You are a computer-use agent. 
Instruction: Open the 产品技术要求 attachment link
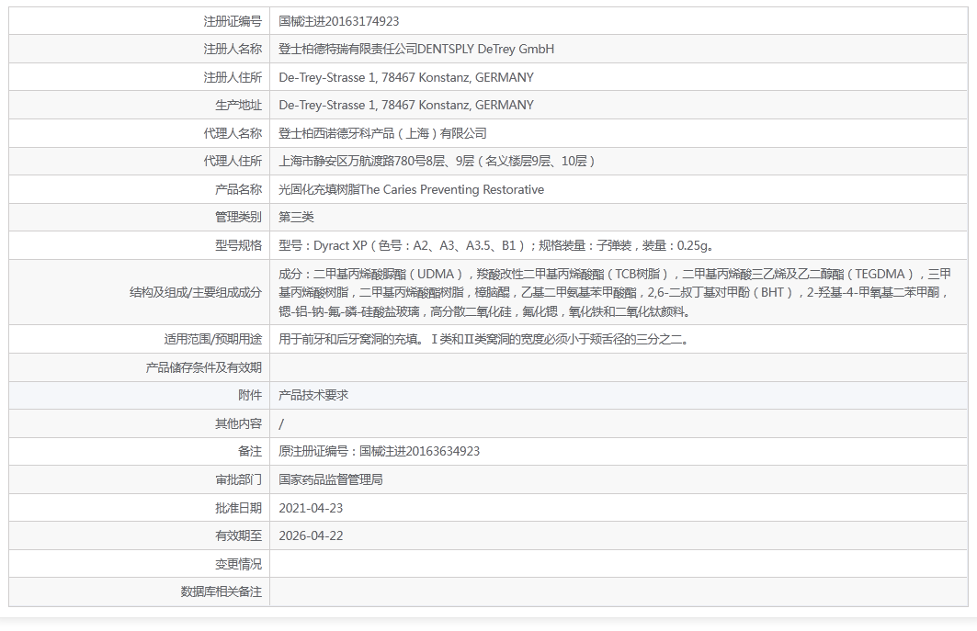pyautogui.click(x=313, y=396)
